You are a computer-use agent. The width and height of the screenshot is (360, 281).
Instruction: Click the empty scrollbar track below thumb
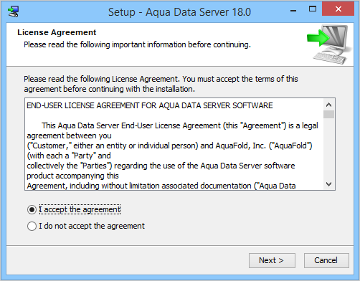click(x=328, y=148)
